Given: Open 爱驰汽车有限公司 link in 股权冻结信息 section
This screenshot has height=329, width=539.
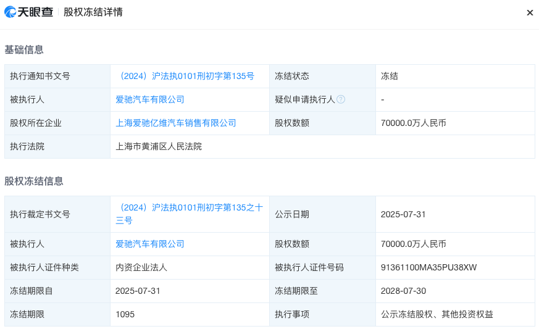Looking at the screenshot, I should click(x=150, y=244).
